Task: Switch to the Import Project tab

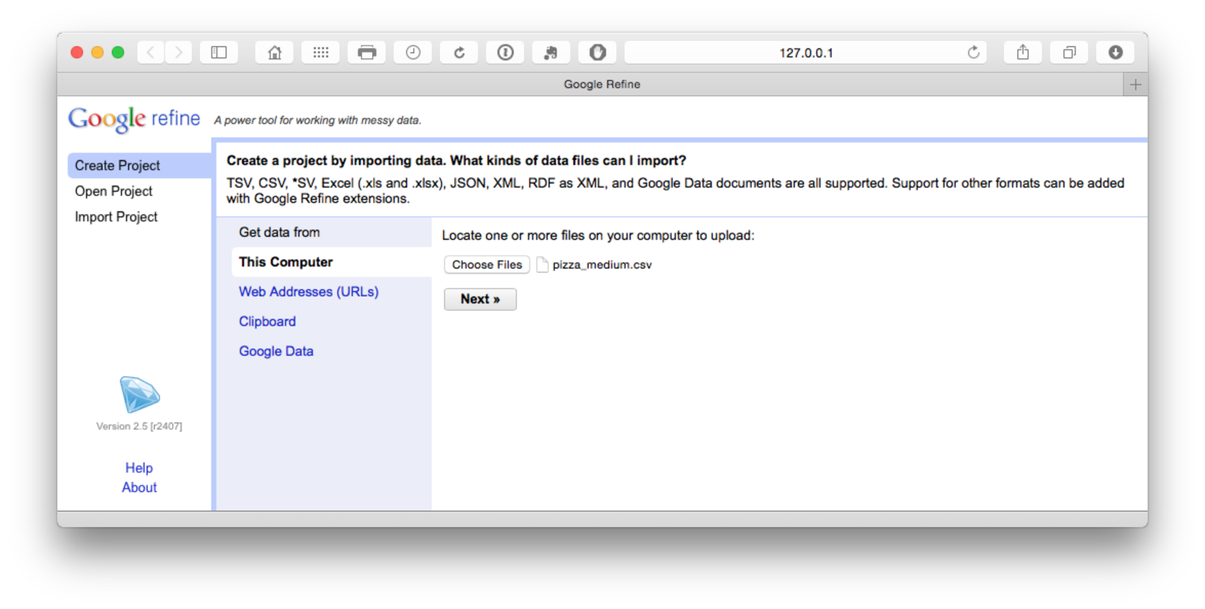Action: click(x=116, y=217)
